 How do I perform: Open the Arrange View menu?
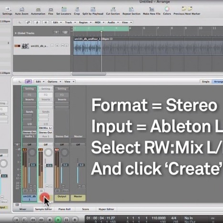point(127,22)
